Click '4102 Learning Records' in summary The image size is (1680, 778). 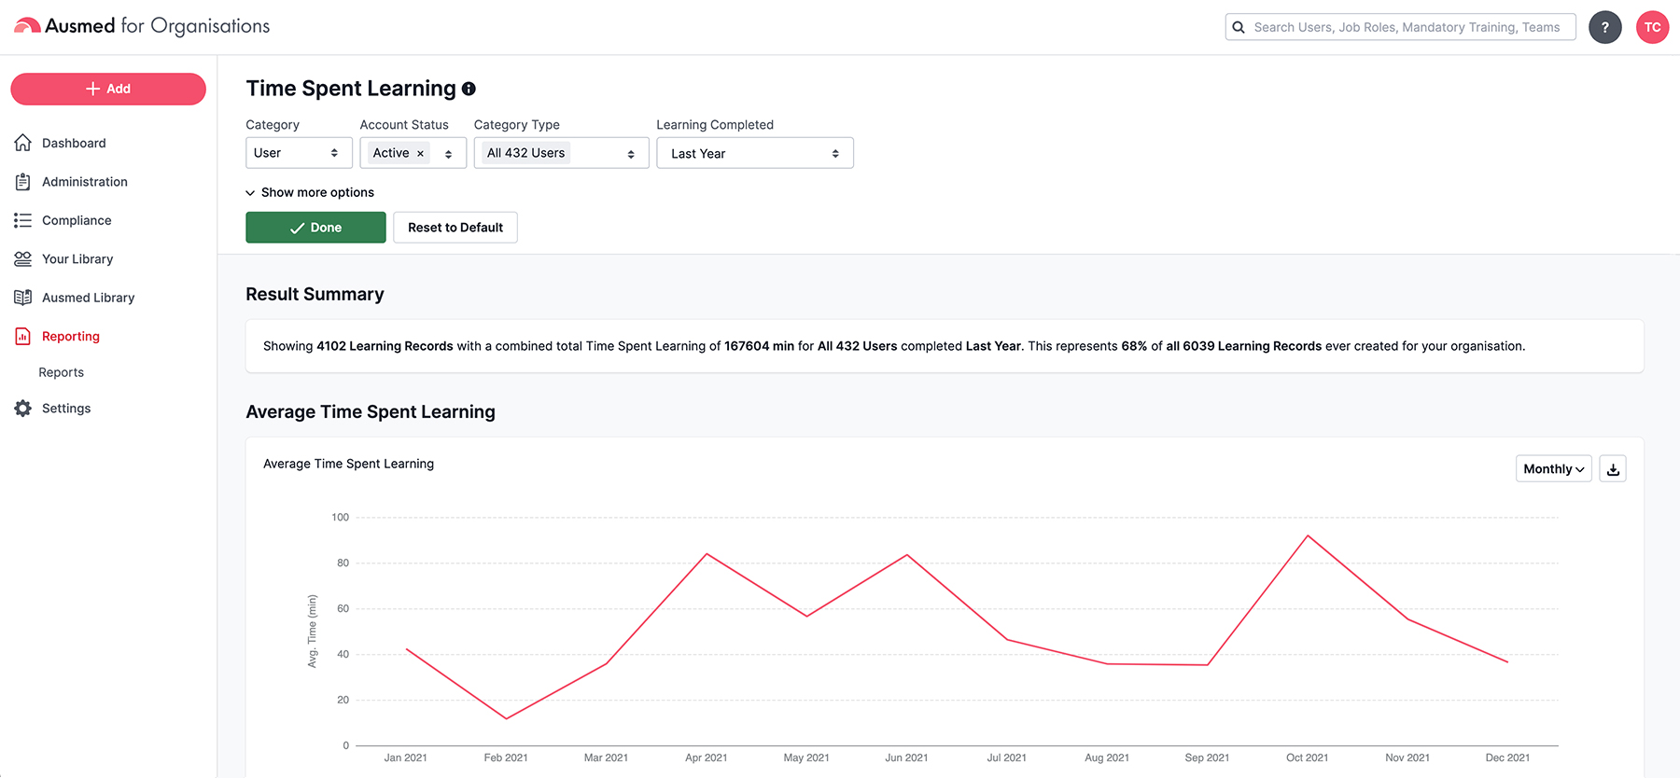point(385,346)
